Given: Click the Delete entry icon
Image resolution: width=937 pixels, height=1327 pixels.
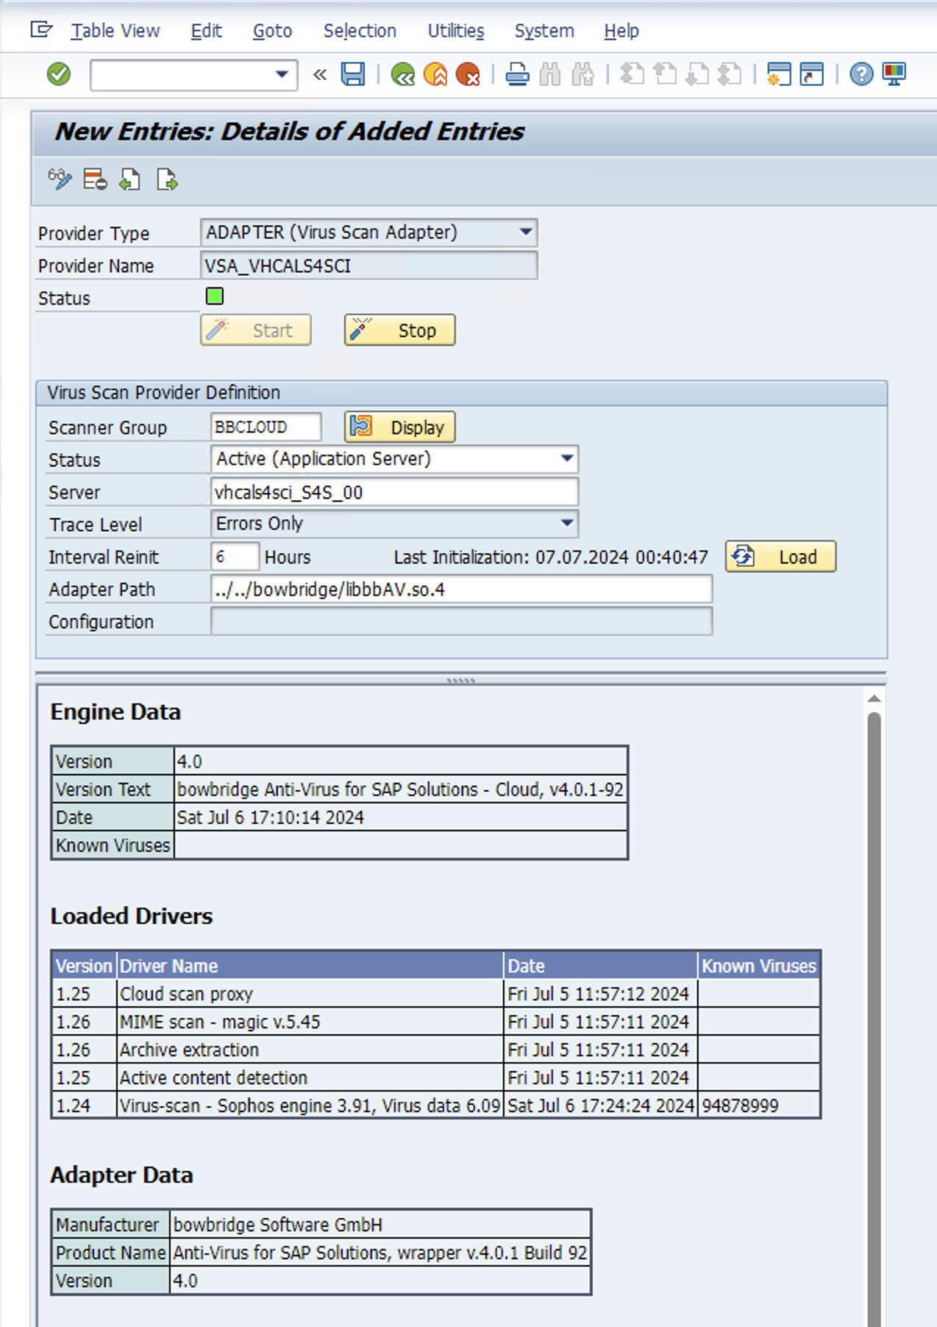Looking at the screenshot, I should pos(95,179).
